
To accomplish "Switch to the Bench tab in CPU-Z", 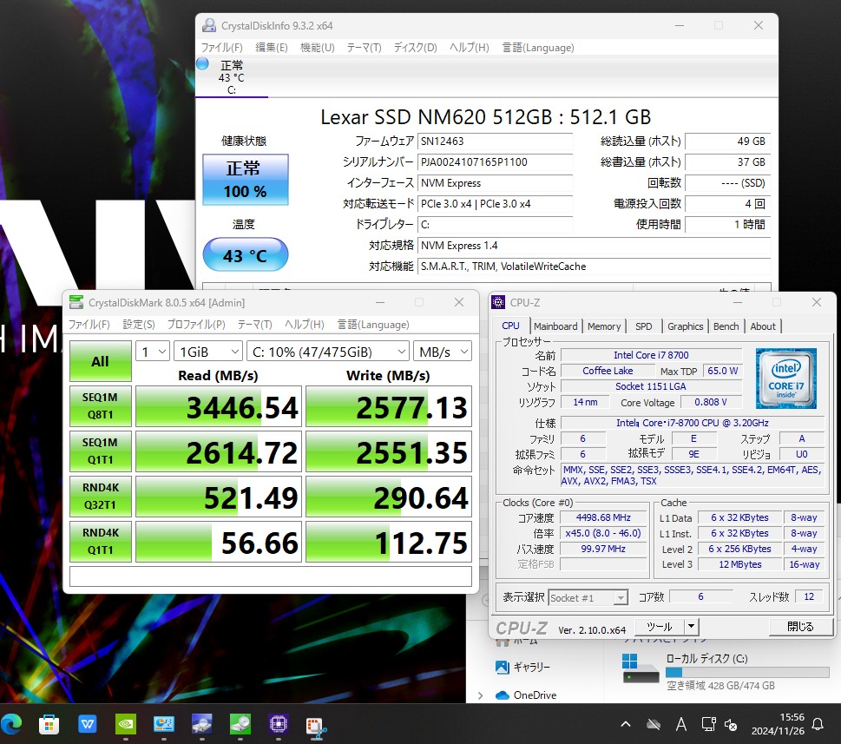I will click(726, 326).
